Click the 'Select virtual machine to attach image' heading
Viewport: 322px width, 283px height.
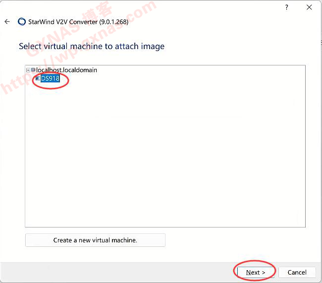[x=92, y=46]
